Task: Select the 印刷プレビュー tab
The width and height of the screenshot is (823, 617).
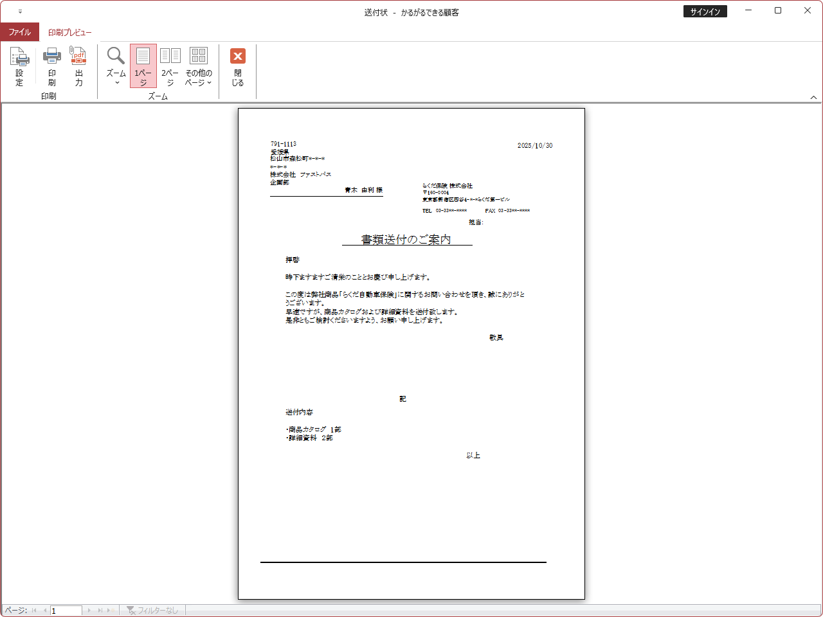Action: pos(69,32)
